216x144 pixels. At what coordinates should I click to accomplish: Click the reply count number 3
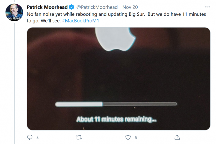tap(37, 138)
